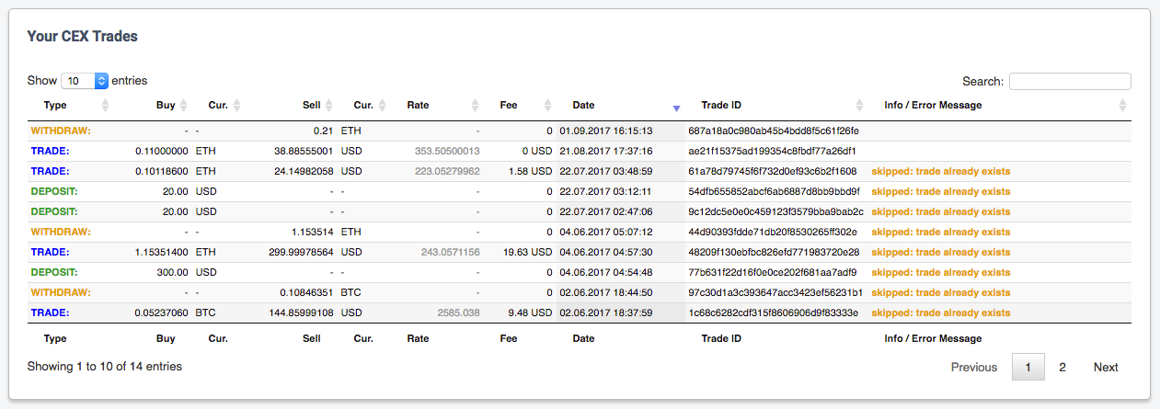1160x409 pixels.
Task: Select trade ID 48209f130ebfbc826efd771983720e28
Action: 774,252
